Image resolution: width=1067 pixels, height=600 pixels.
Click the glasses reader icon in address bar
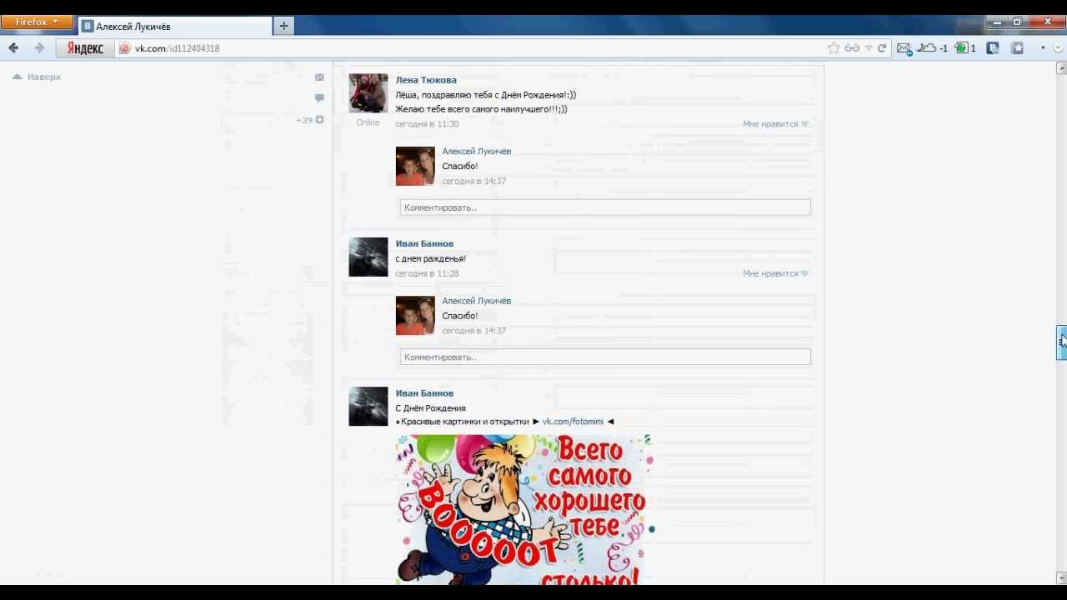coord(852,48)
